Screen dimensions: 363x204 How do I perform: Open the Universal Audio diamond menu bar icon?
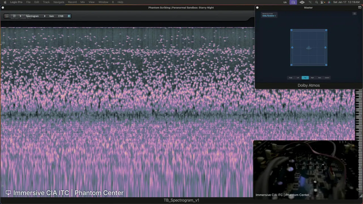point(302,2)
